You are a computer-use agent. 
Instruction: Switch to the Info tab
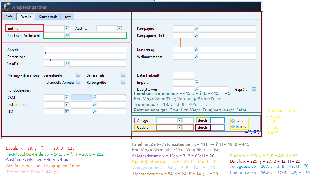tap(9, 17)
